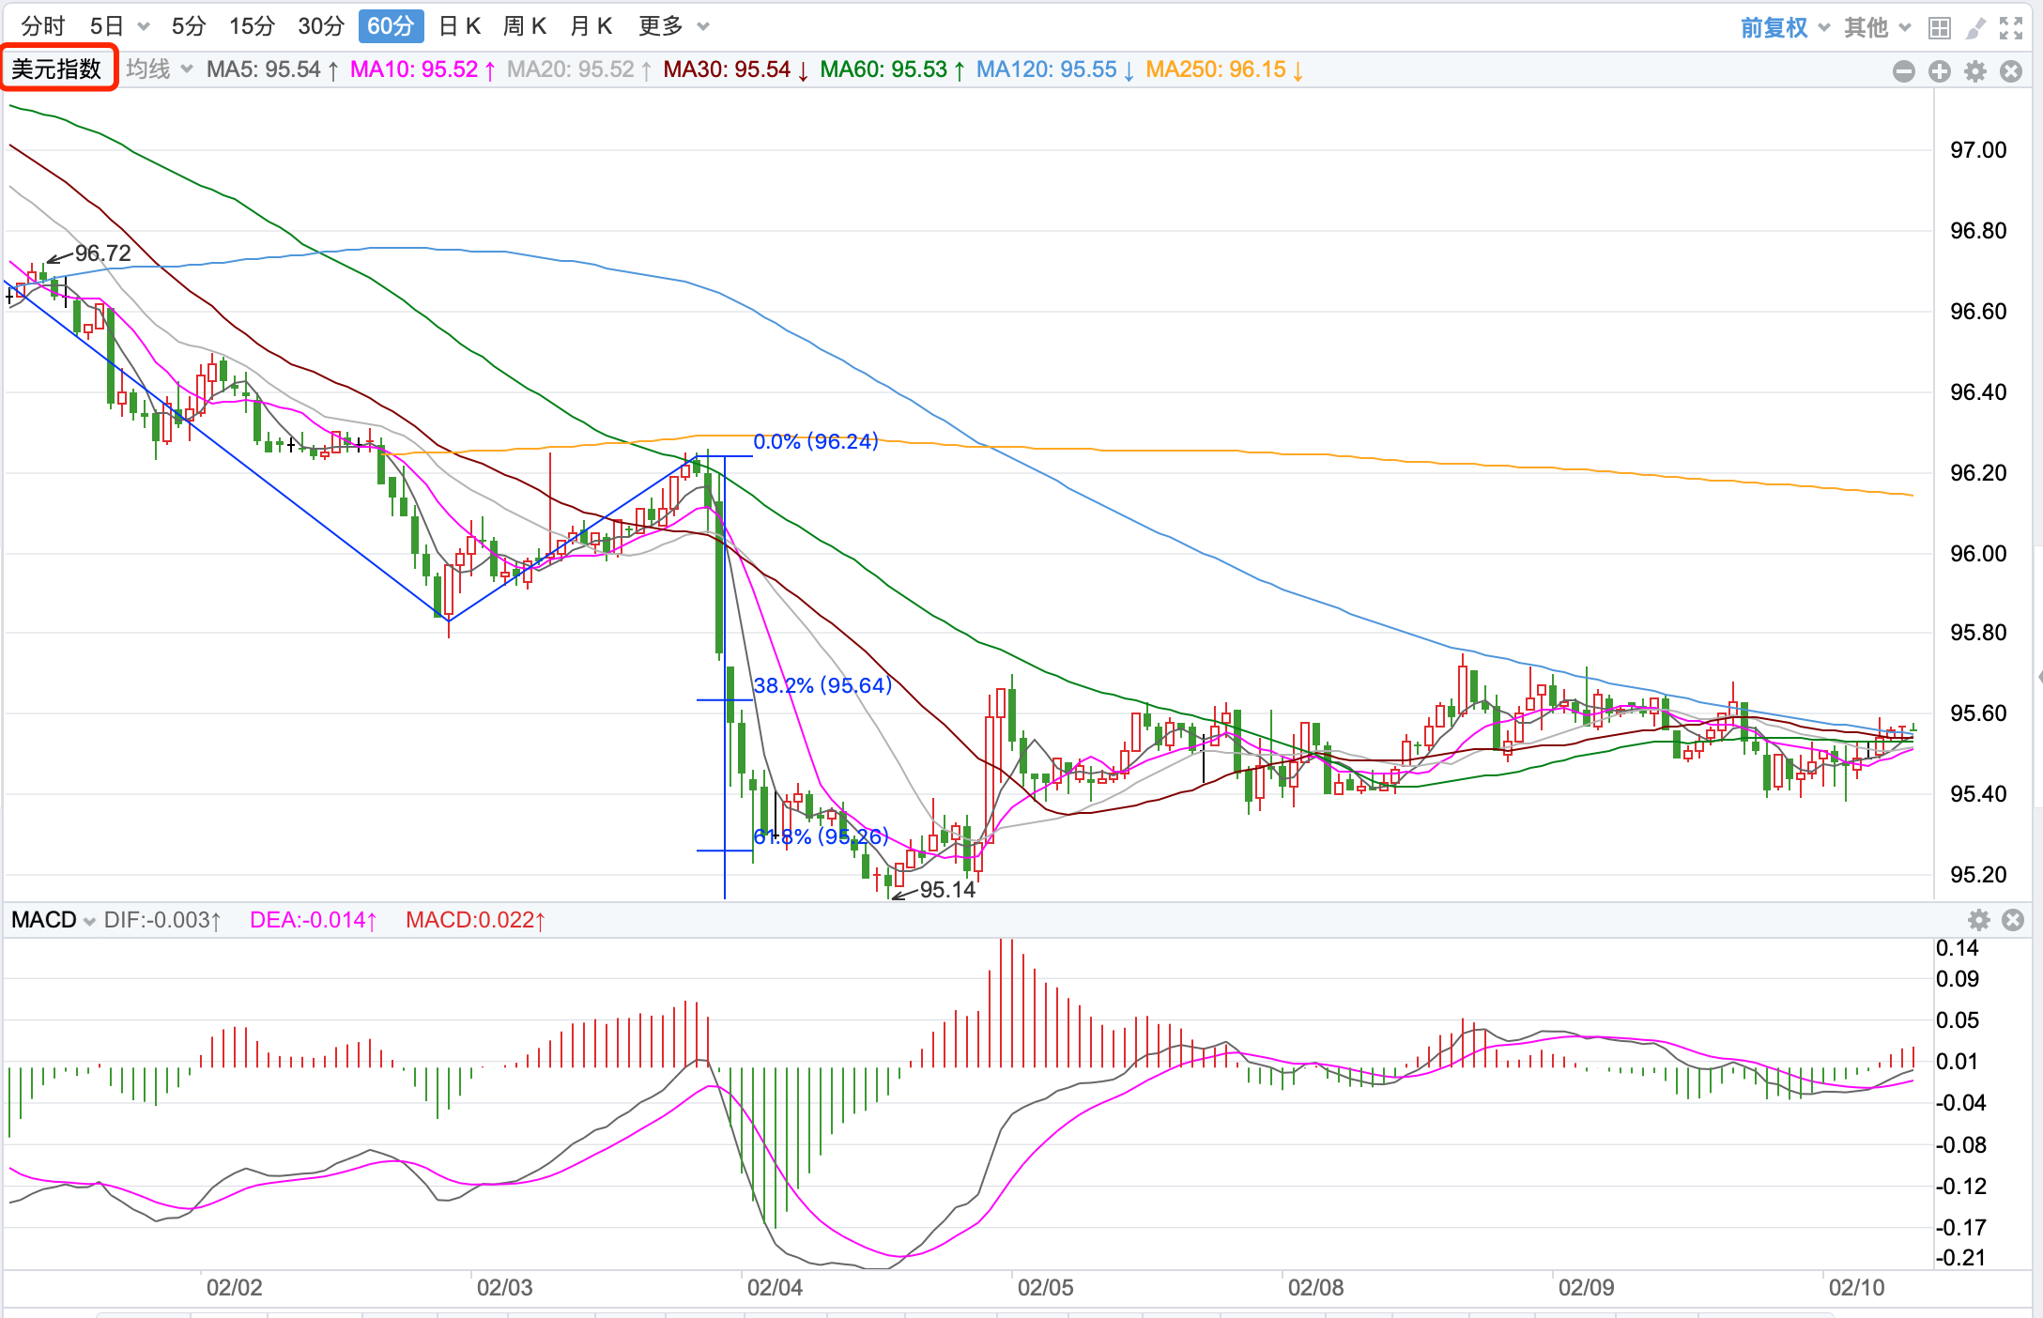Switch to 月K monthly candles
2043x1318 pixels.
point(591,26)
